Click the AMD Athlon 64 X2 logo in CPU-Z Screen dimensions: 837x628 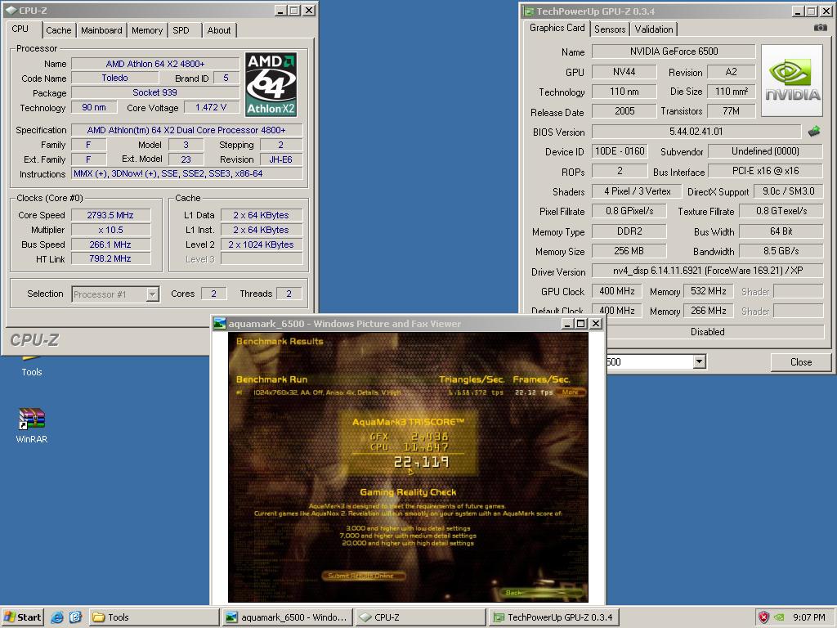(x=271, y=84)
